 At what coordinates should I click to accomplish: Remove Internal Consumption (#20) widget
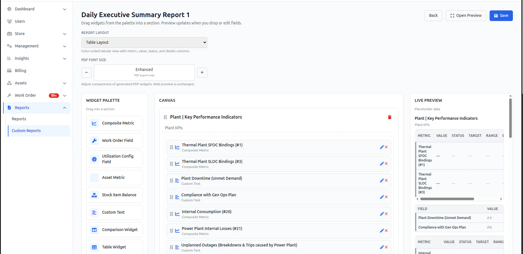tap(386, 214)
